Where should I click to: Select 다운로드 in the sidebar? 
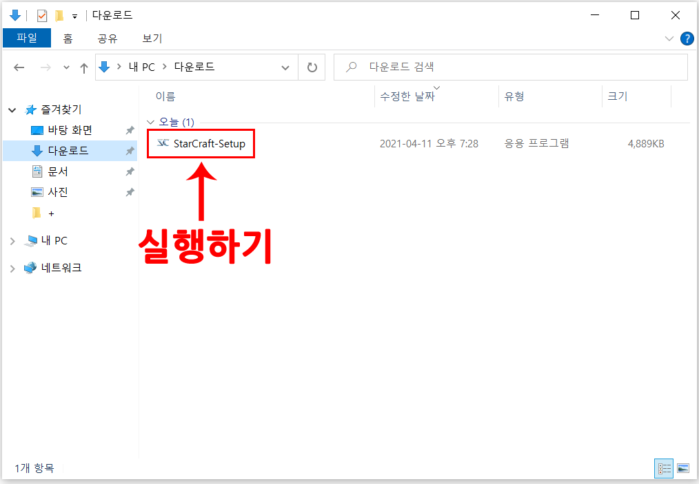point(68,151)
